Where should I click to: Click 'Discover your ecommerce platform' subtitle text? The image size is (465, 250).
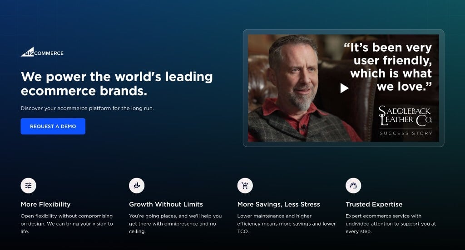(87, 108)
